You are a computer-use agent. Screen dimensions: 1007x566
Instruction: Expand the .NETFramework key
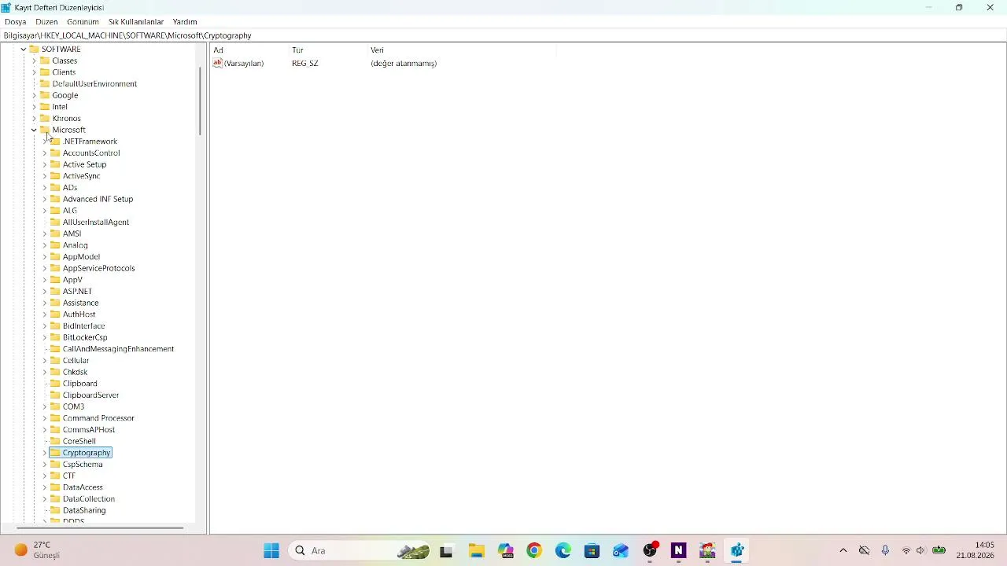45,141
